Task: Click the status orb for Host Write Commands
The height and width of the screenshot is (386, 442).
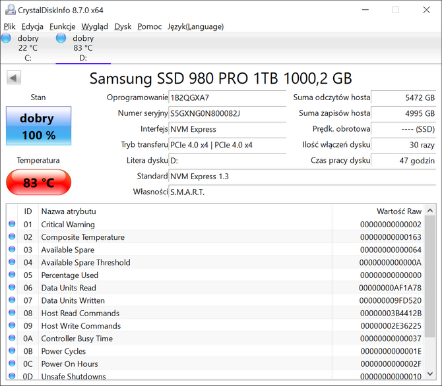Action: tap(12, 325)
